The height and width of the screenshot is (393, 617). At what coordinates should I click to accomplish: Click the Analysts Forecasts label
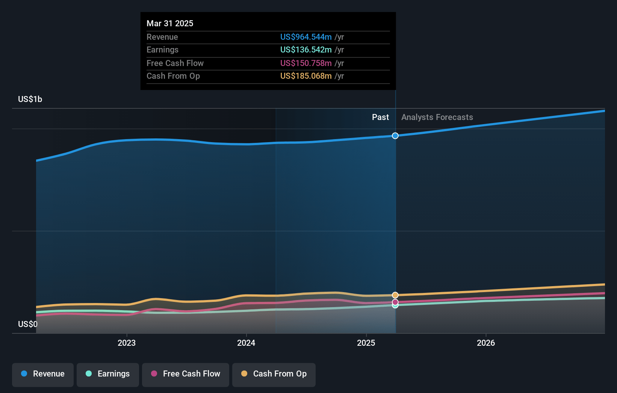[437, 117]
